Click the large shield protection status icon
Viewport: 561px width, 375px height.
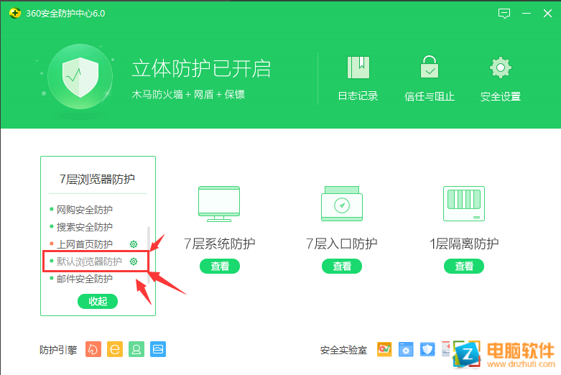click(80, 77)
